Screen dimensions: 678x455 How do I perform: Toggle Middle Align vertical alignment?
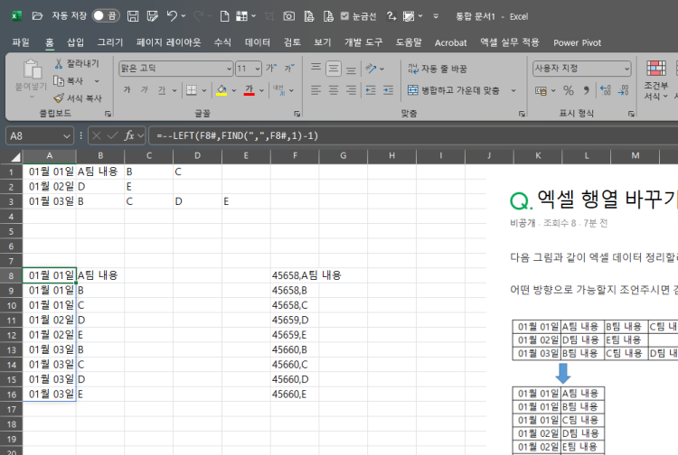(x=334, y=69)
